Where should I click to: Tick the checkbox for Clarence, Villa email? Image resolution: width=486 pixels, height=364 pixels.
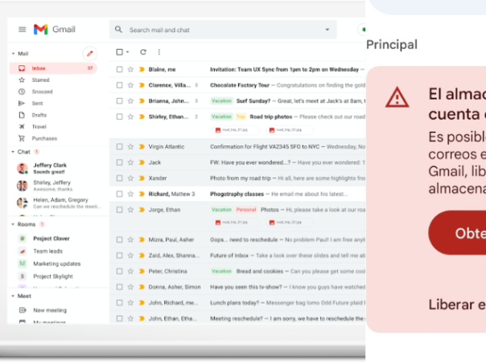tap(119, 84)
